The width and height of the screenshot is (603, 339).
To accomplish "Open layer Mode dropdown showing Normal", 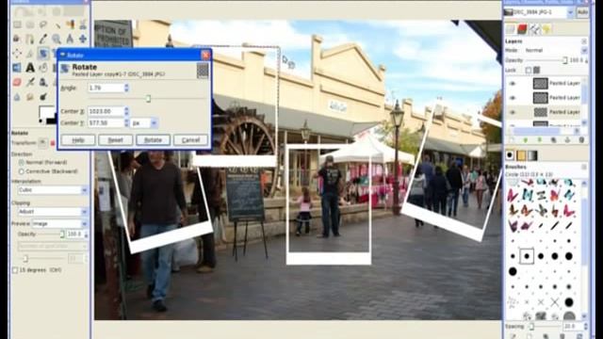I will tap(556, 50).
